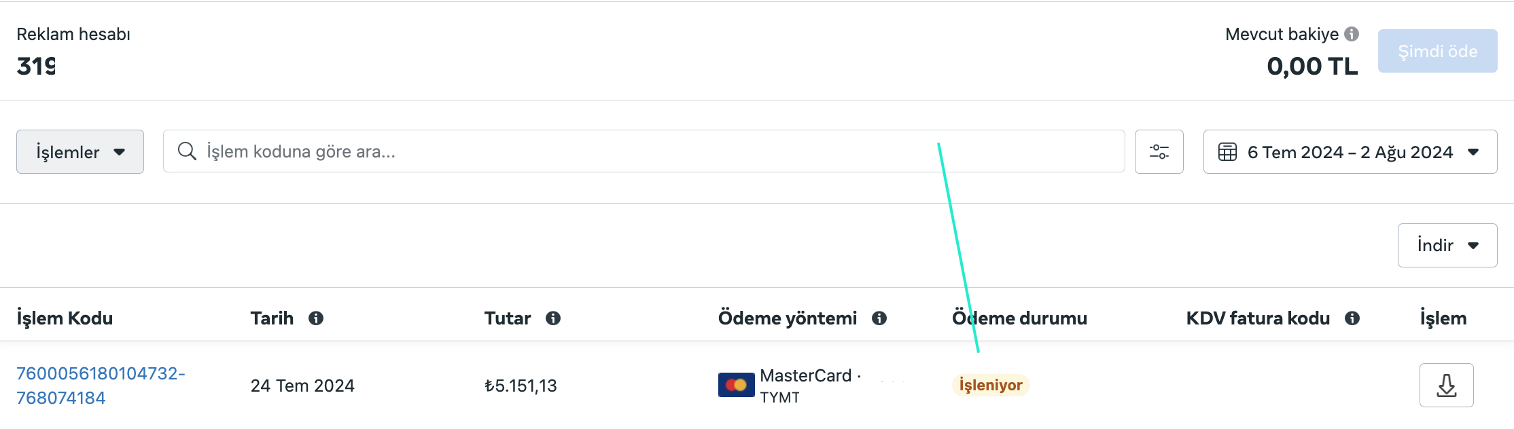
Task: Click info icon beside Tutar column header
Action: pyautogui.click(x=553, y=318)
